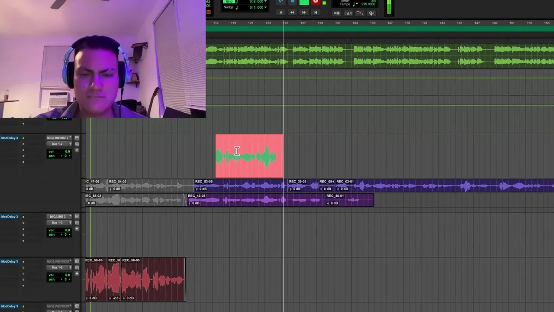Click vol field on MIC/LINE 3 track
Viewport: 554px width, 312px height.
(x=59, y=230)
